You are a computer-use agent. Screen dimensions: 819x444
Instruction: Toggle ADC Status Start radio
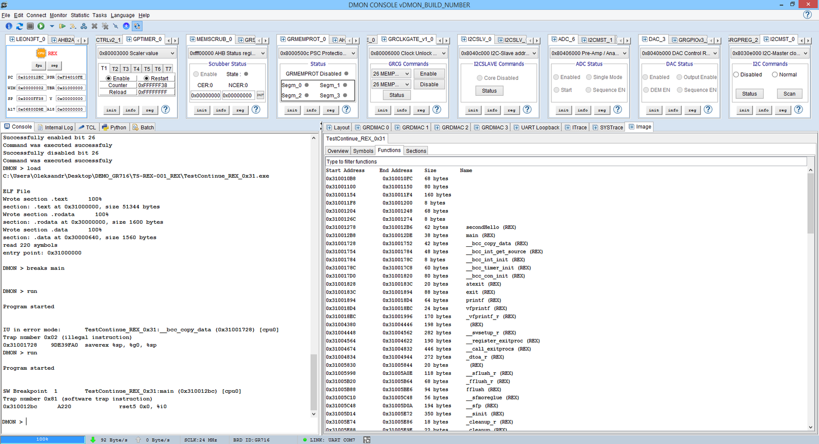(556, 90)
